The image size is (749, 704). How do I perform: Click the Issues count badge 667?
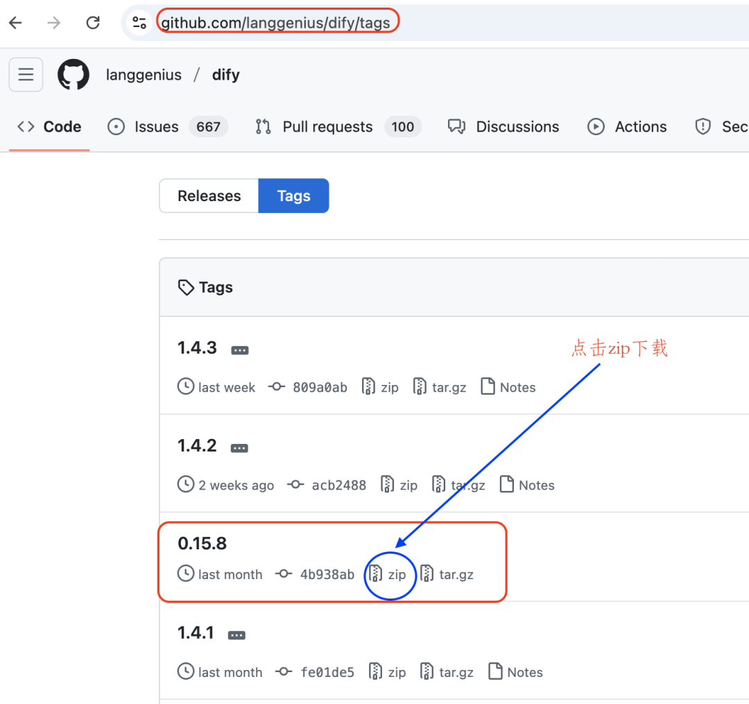click(x=208, y=126)
